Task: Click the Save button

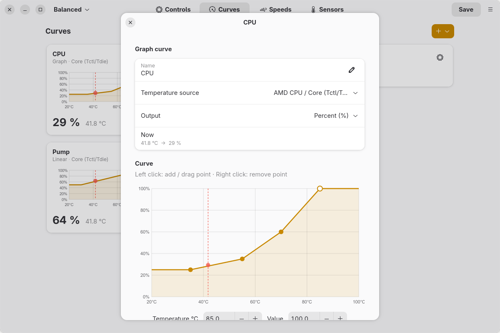Action: tap(466, 10)
